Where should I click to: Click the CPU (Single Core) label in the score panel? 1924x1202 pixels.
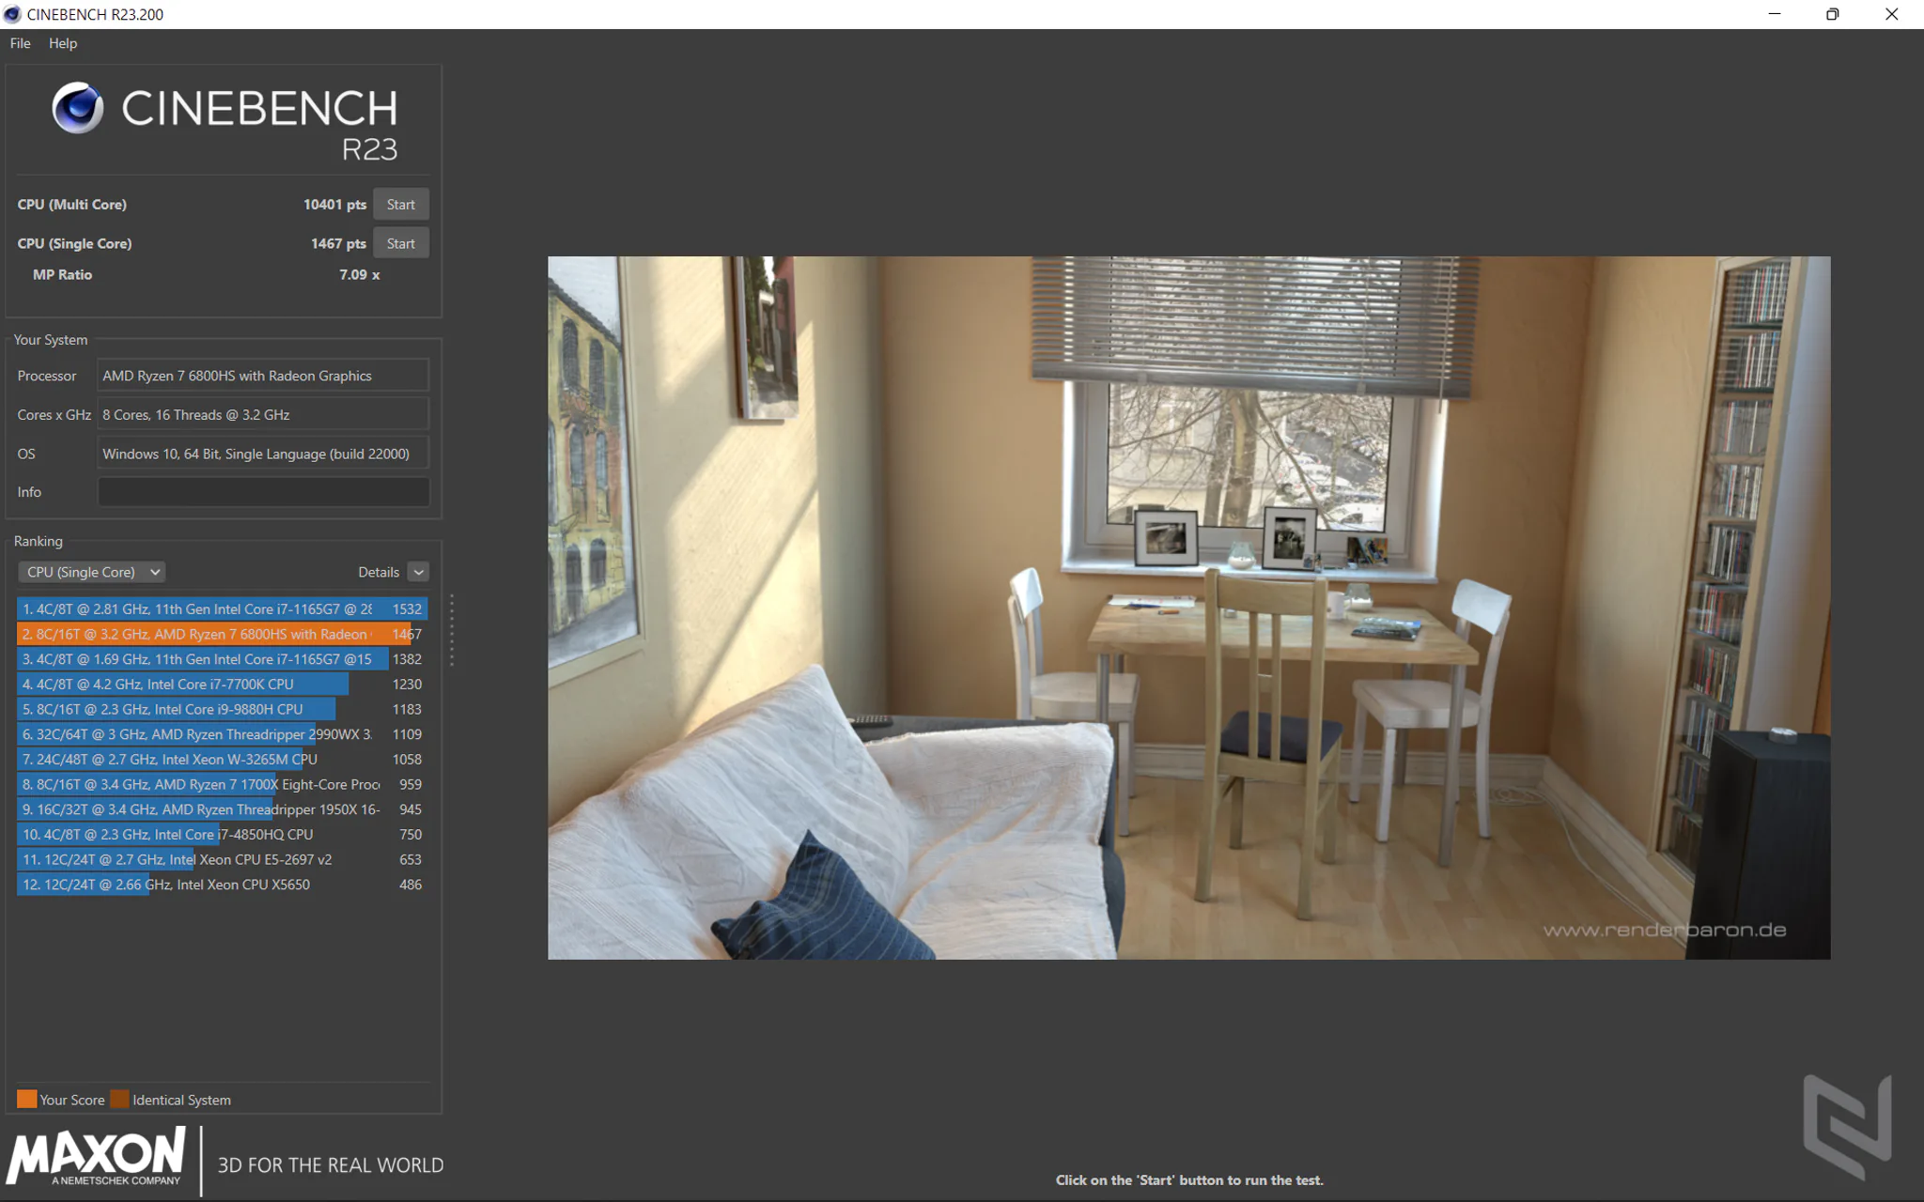click(x=74, y=243)
